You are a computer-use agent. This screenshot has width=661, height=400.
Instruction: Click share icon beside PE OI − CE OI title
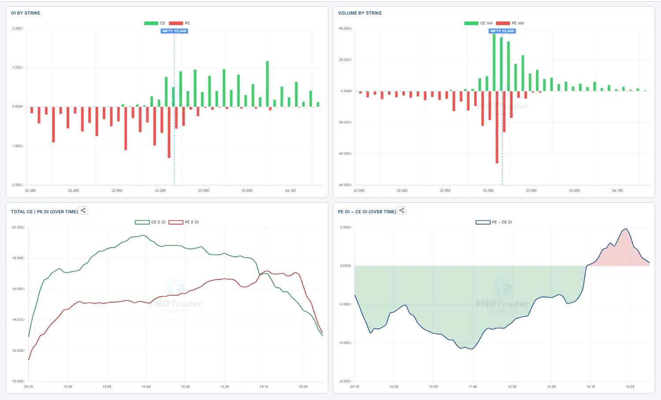click(x=401, y=211)
